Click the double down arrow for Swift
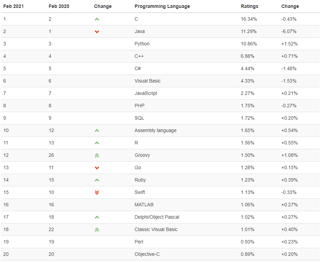Screen dimensions: 320x262 tap(97, 193)
